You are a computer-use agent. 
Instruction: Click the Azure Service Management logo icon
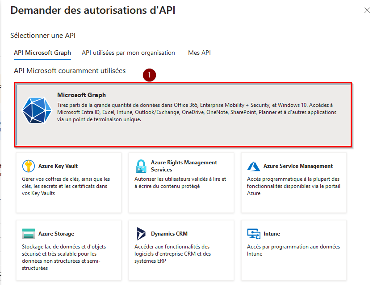click(253, 166)
